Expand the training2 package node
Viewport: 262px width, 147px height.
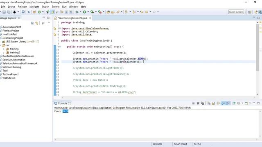[4, 53]
